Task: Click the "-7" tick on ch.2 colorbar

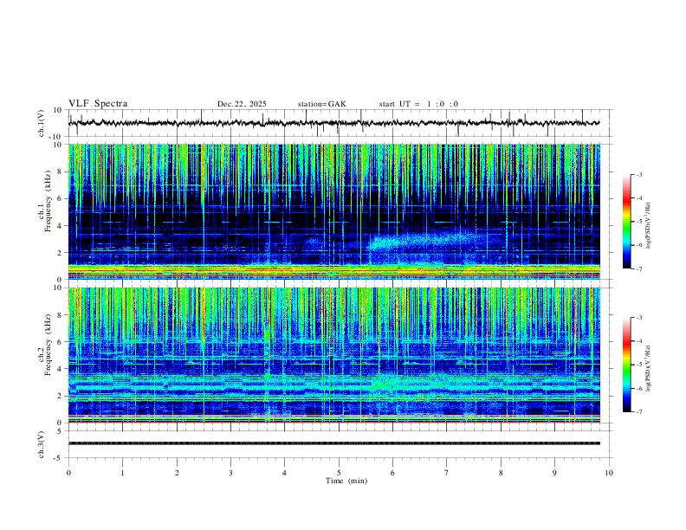Action: click(638, 412)
